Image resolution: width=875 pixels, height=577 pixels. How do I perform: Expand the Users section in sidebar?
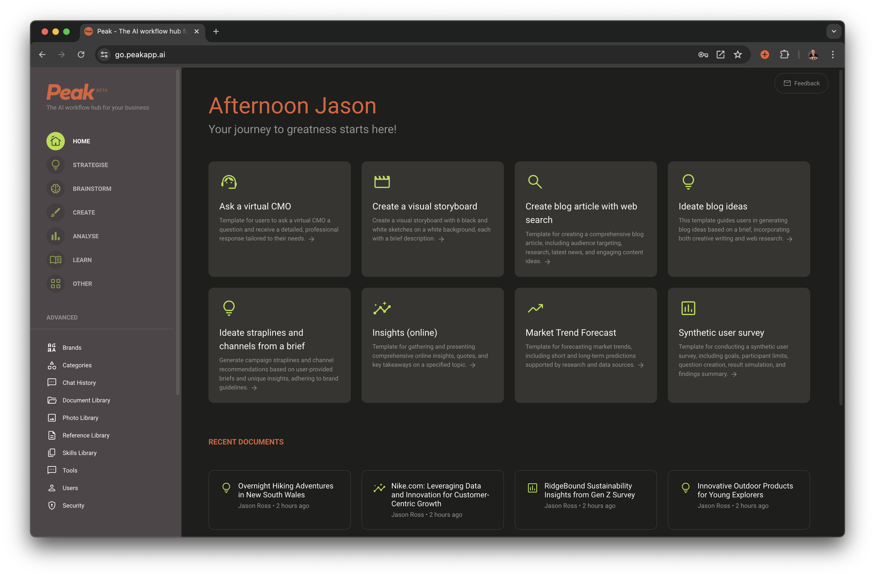[70, 487]
